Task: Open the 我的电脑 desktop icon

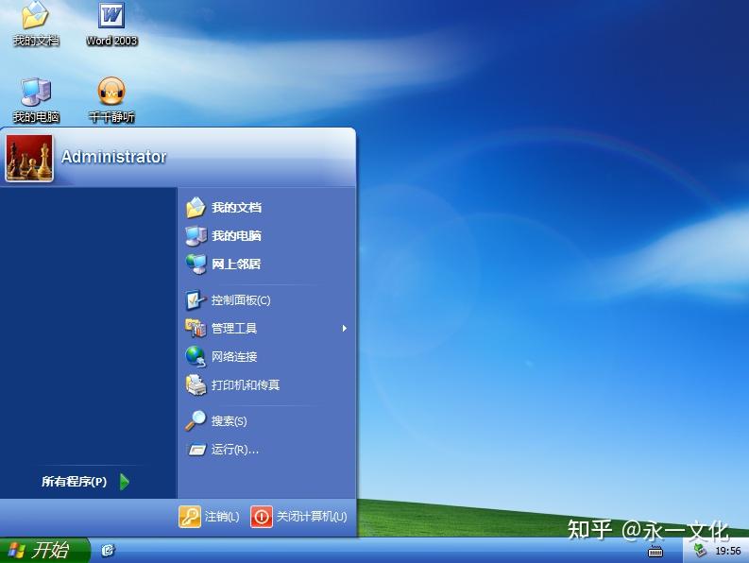Action: coord(36,100)
